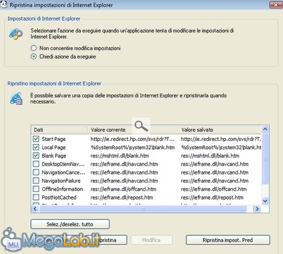Screen dimensions: 283x254
Task: Check the DesktopItemNav... checkbox
Action: tap(36, 164)
